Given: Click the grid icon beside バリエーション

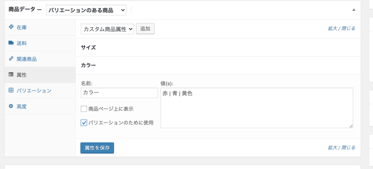Looking at the screenshot, I should coord(11,90).
